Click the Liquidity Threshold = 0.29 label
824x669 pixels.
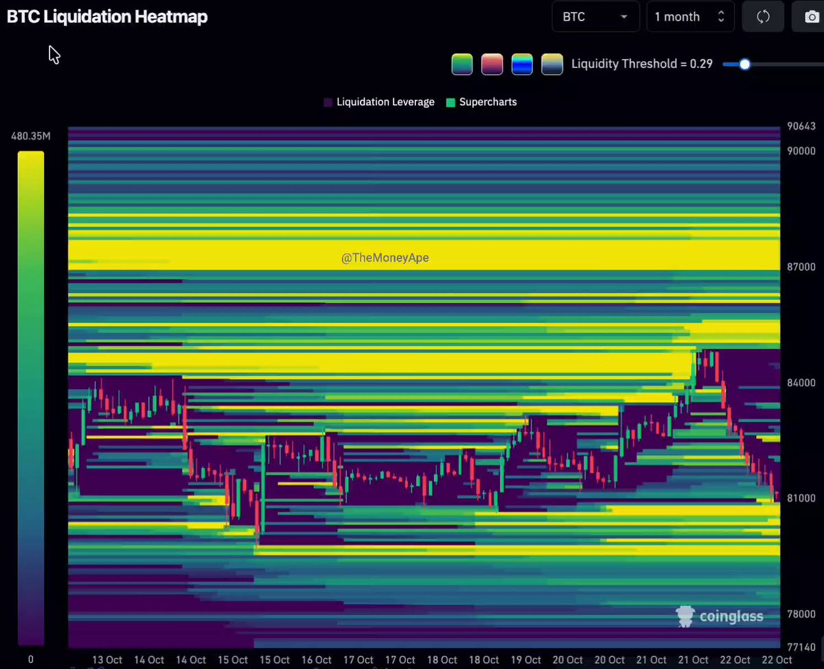642,64
